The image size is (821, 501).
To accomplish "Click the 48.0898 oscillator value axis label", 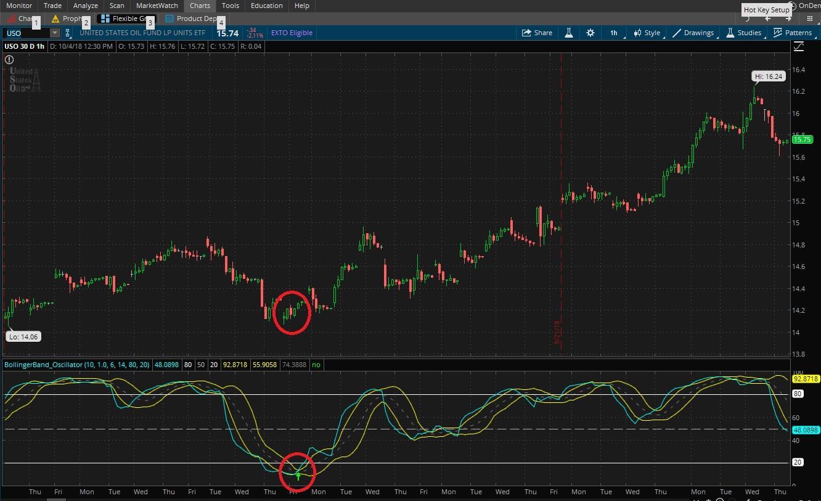I will point(806,430).
